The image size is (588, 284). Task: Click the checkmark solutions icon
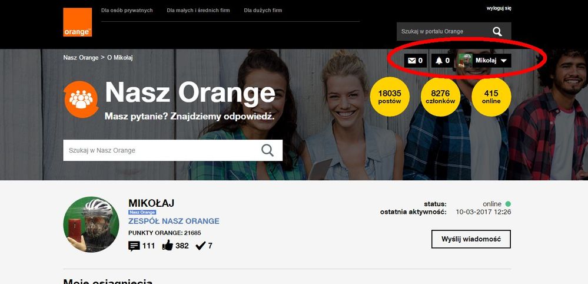(x=200, y=246)
